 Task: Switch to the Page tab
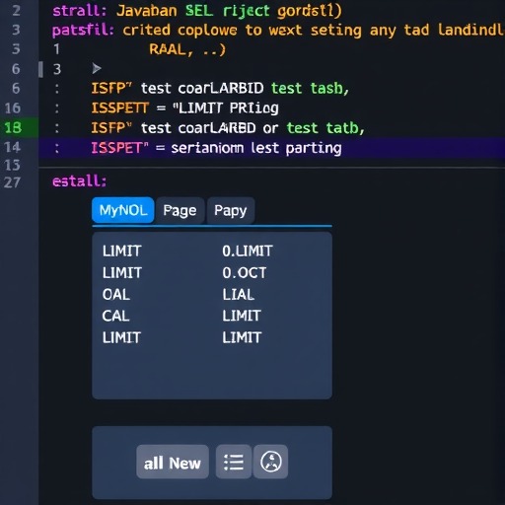[x=180, y=210]
